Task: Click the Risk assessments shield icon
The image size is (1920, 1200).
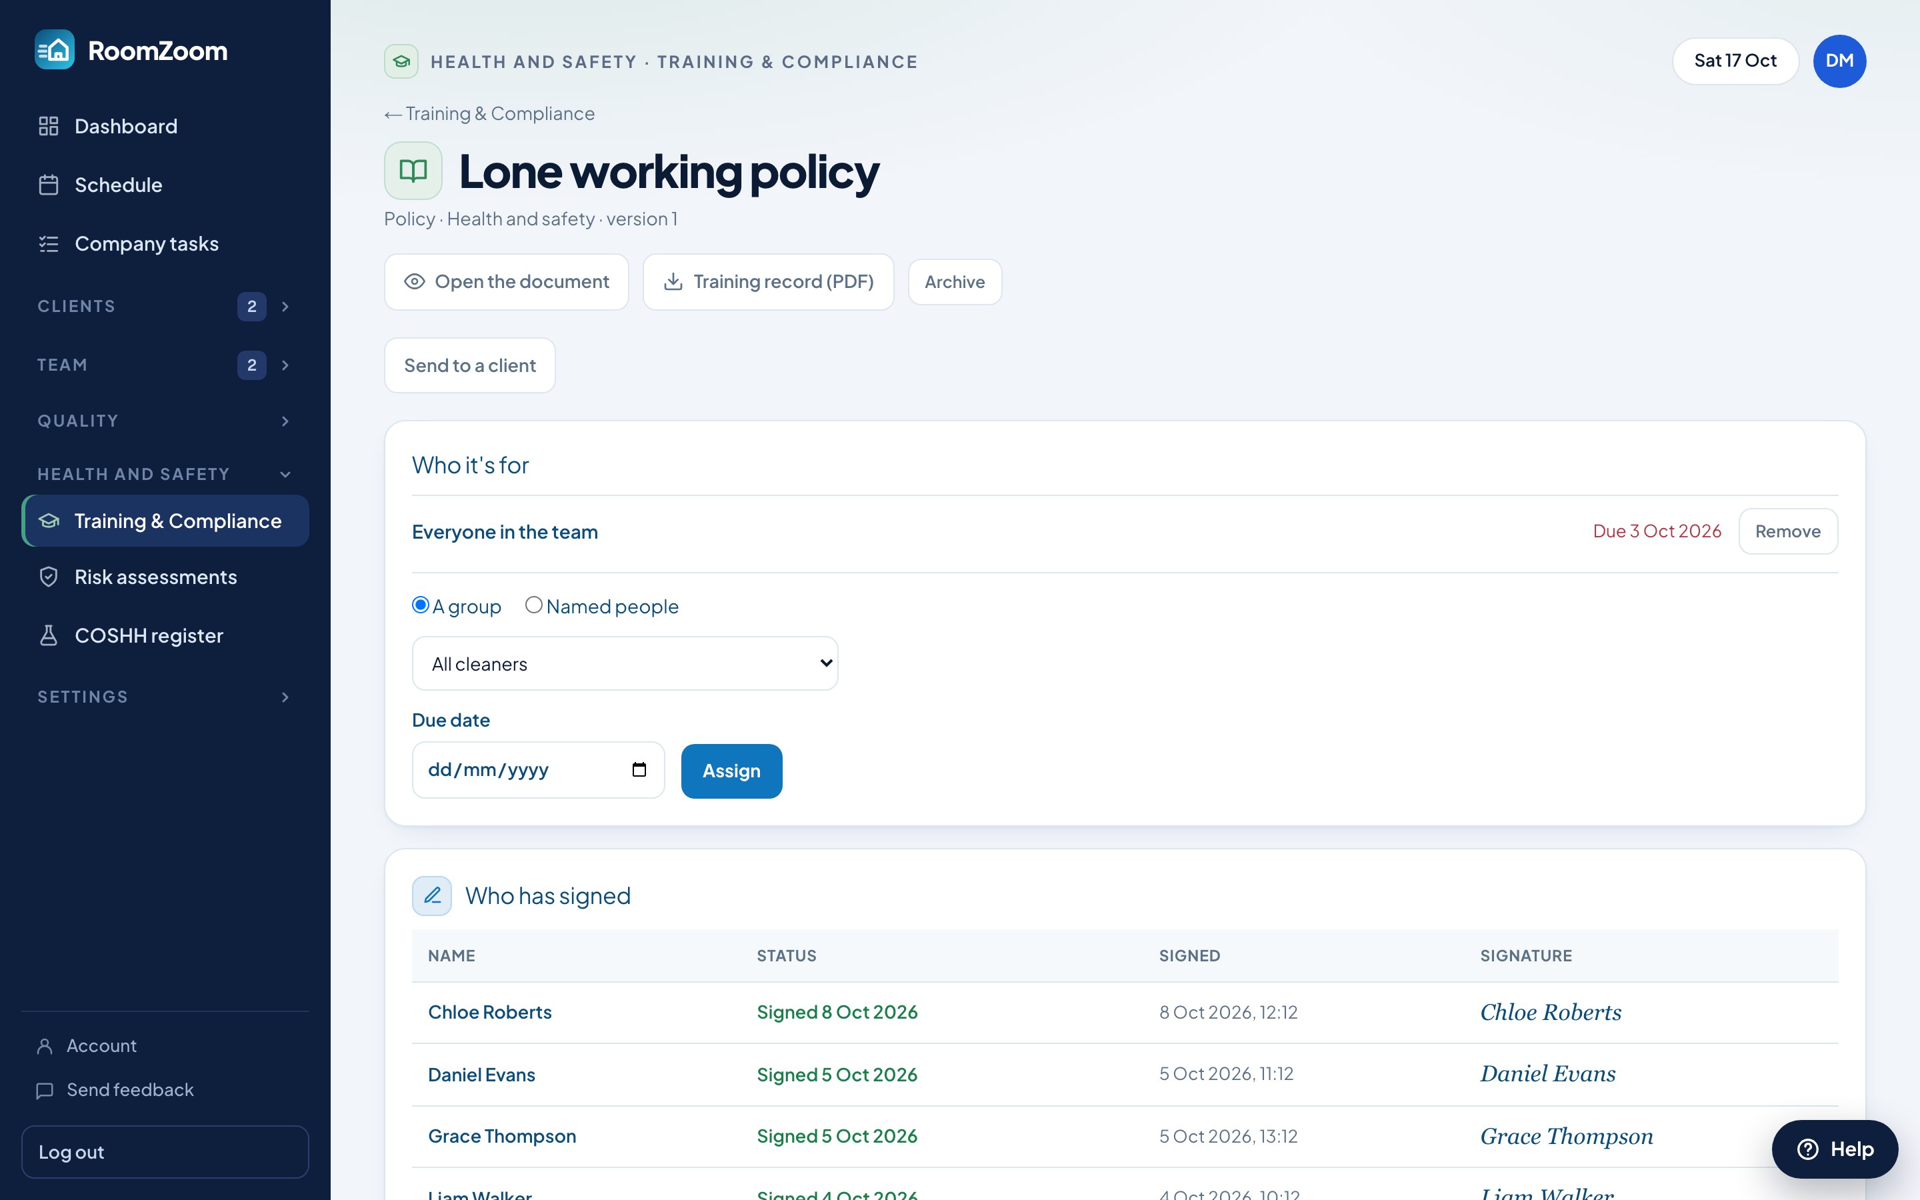Action: 49,577
